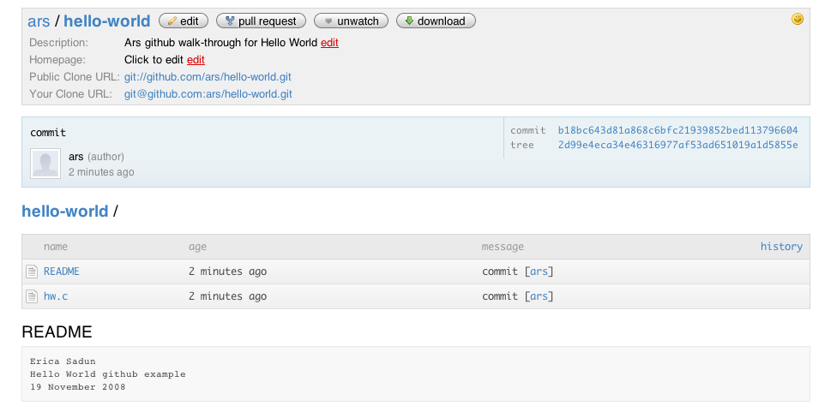Select the Public Clone URL
This screenshot has width=819, height=412.
(208, 77)
